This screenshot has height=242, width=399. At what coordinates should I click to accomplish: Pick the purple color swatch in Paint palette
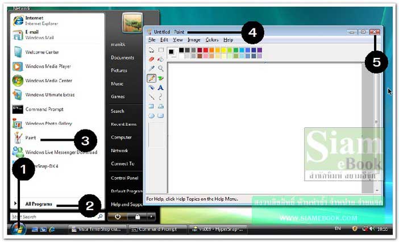coord(260,50)
